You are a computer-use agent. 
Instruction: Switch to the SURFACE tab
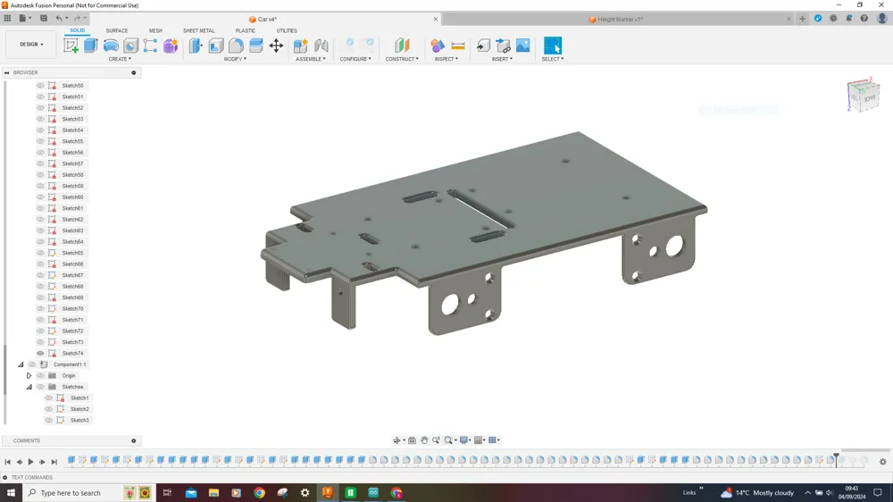(x=117, y=30)
